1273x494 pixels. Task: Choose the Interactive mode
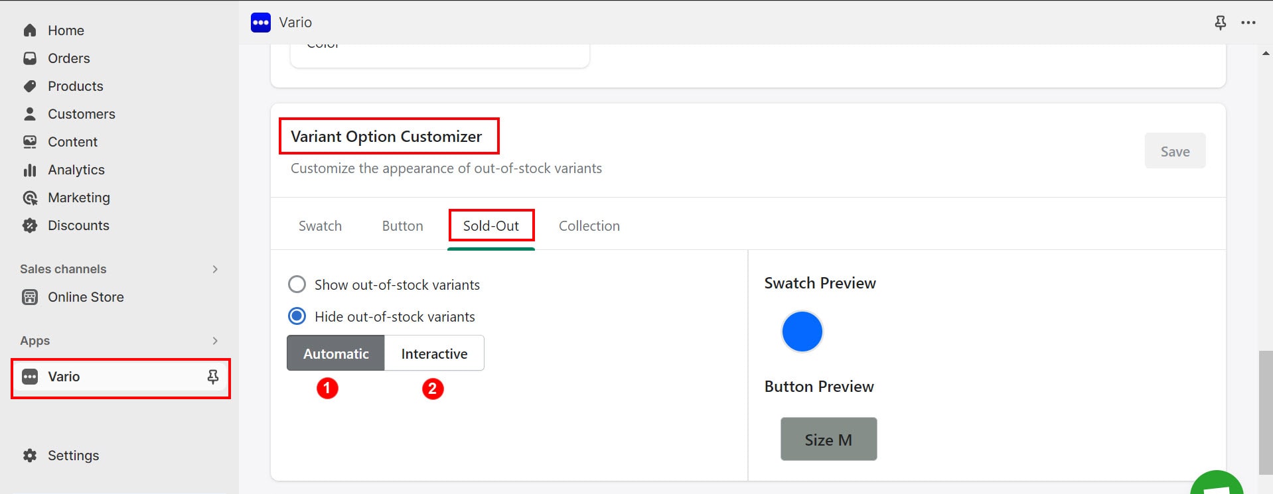tap(435, 353)
